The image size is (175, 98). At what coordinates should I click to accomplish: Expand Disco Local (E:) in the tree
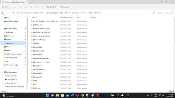pyautogui.click(x=3, y=83)
